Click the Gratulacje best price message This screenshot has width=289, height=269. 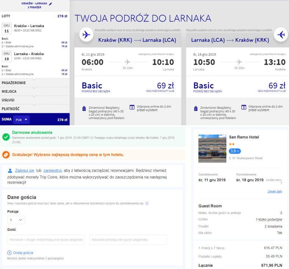pos(68,155)
